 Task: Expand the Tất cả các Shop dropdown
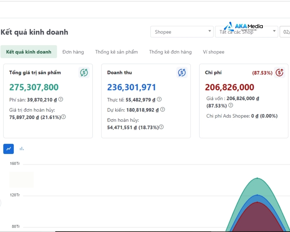[246, 32]
